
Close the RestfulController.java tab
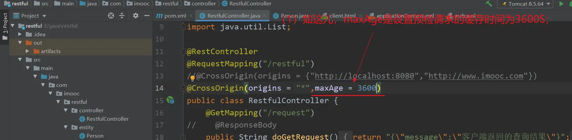(264, 16)
